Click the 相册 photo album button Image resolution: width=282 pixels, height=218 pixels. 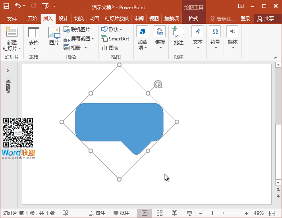click(72, 48)
